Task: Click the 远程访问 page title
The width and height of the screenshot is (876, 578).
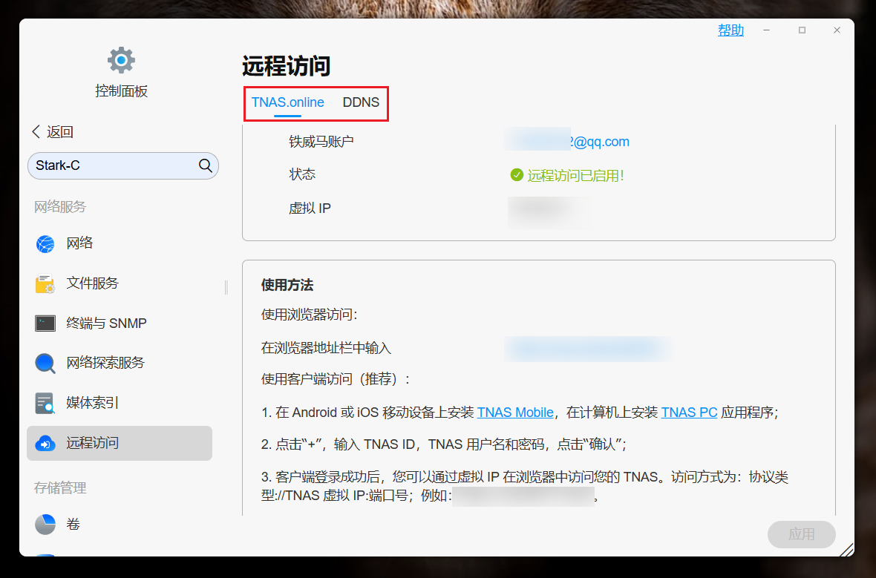Action: pos(286,66)
